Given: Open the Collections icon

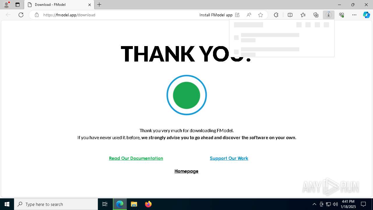Looking at the screenshot, I should tap(316, 15).
